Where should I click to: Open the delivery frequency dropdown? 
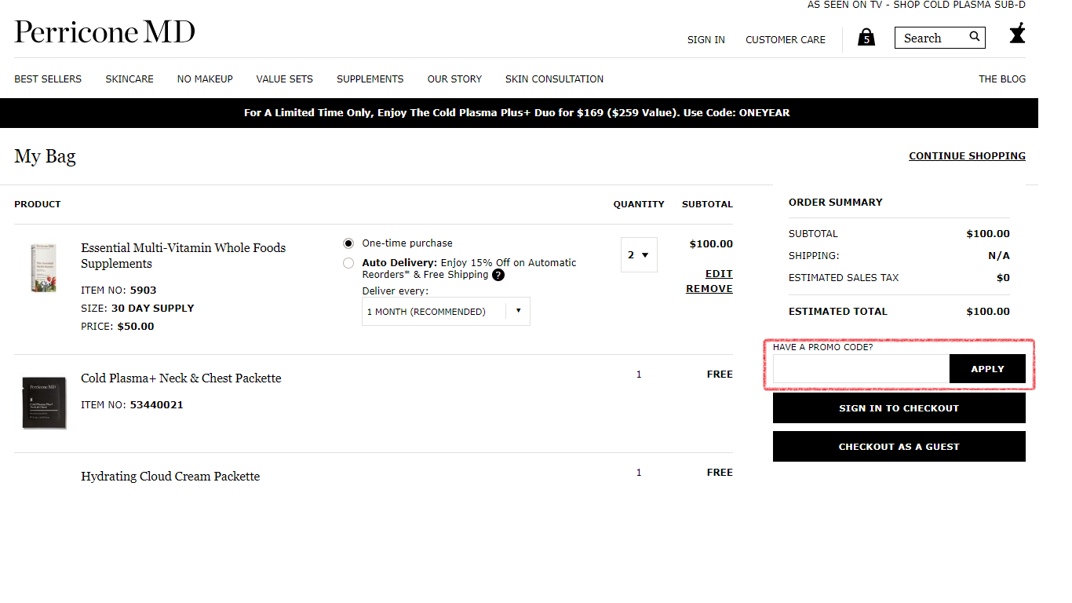click(445, 311)
